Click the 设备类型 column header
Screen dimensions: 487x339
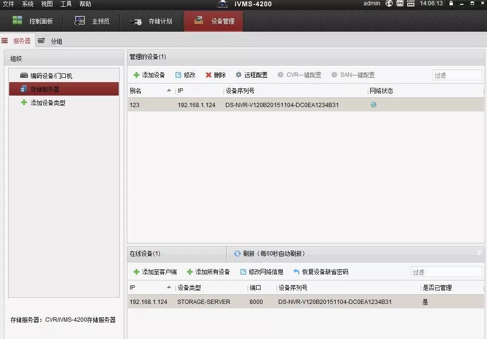211,288
